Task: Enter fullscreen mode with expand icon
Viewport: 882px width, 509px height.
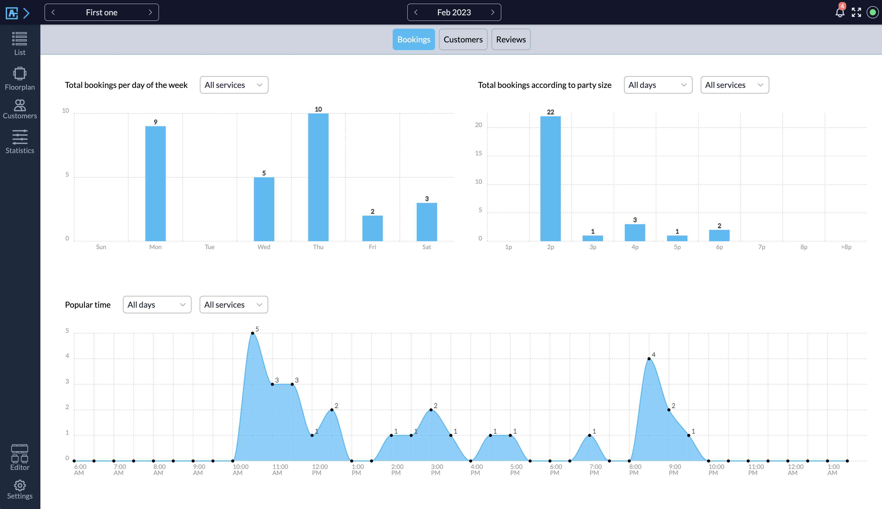Action: [856, 13]
